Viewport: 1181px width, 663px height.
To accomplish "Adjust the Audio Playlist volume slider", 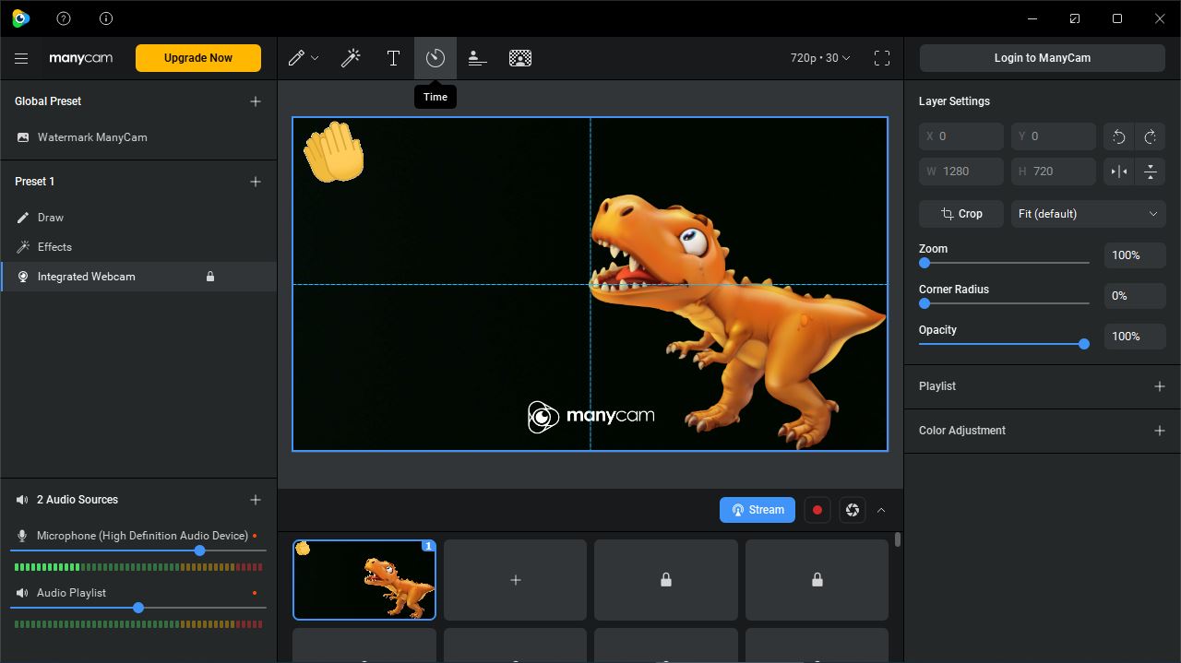I will click(138, 608).
